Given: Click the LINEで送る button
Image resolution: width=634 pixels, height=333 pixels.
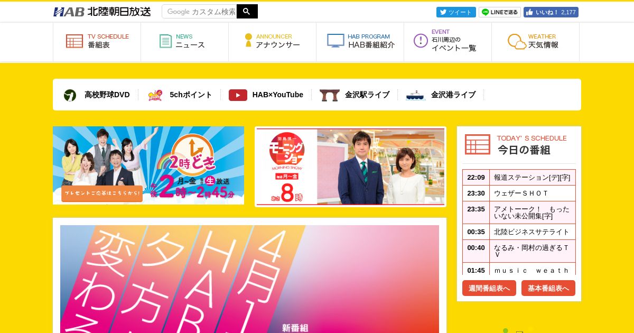Looking at the screenshot, I should [x=500, y=12].
